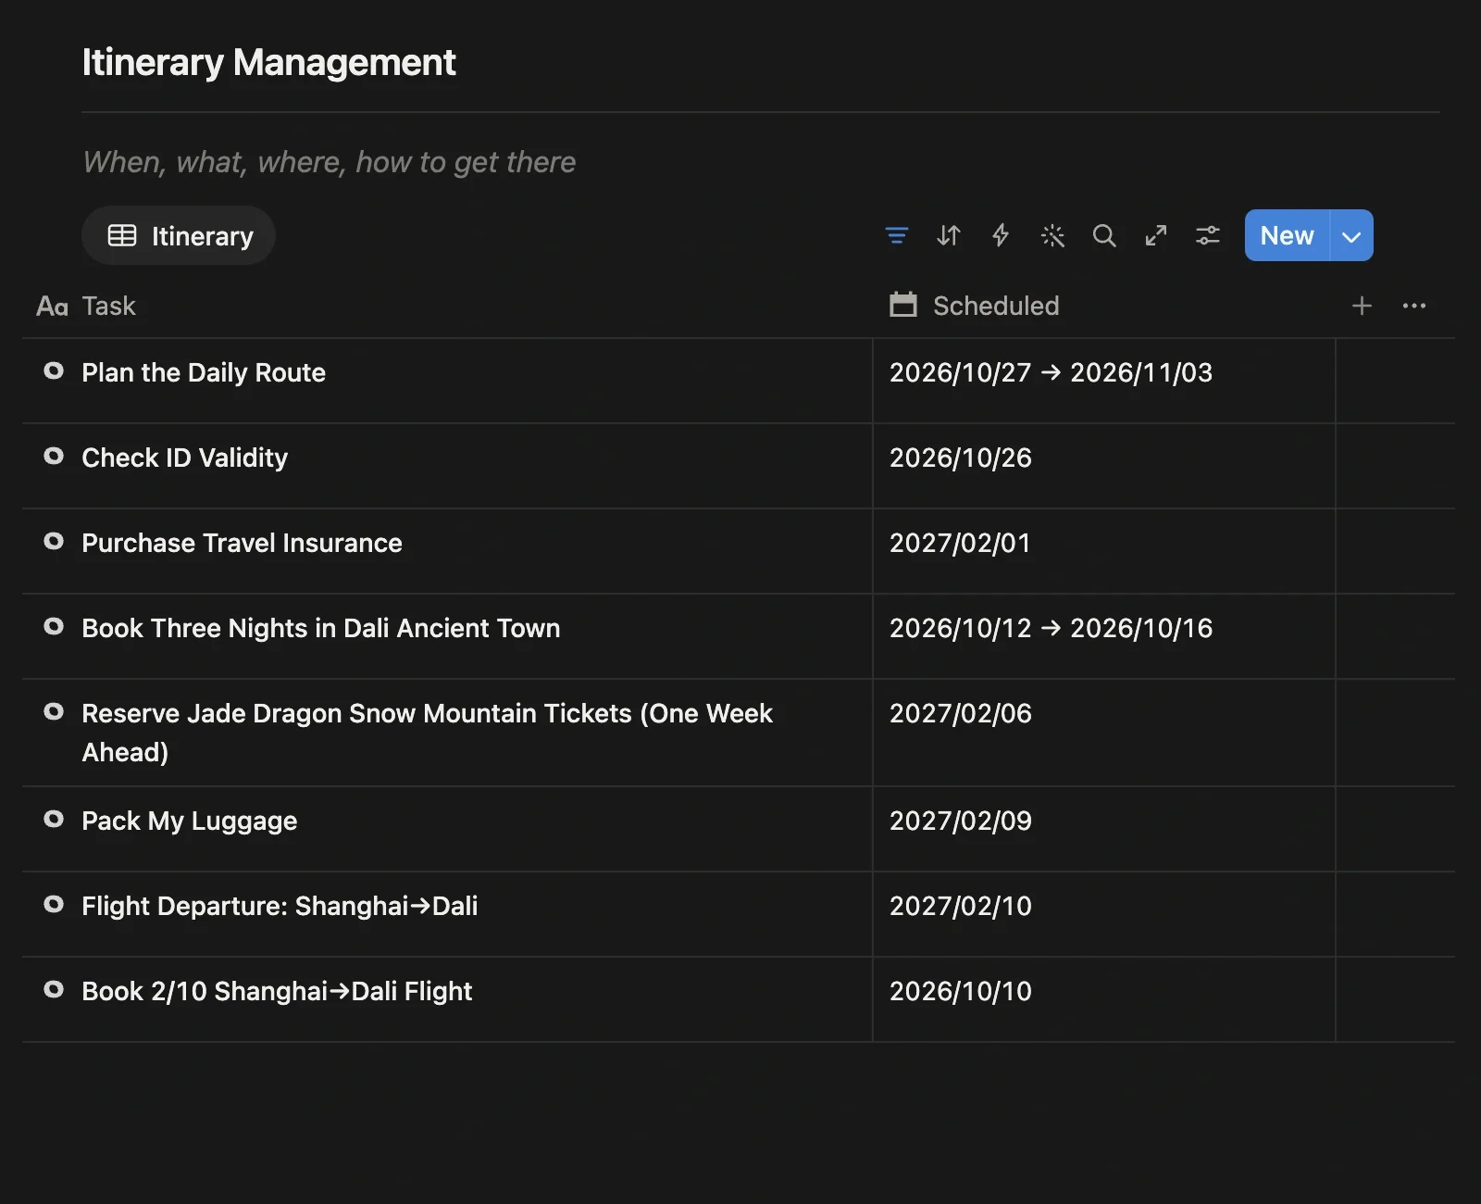
Task: Click the status circle for Flight Departure row
Action: point(54,905)
